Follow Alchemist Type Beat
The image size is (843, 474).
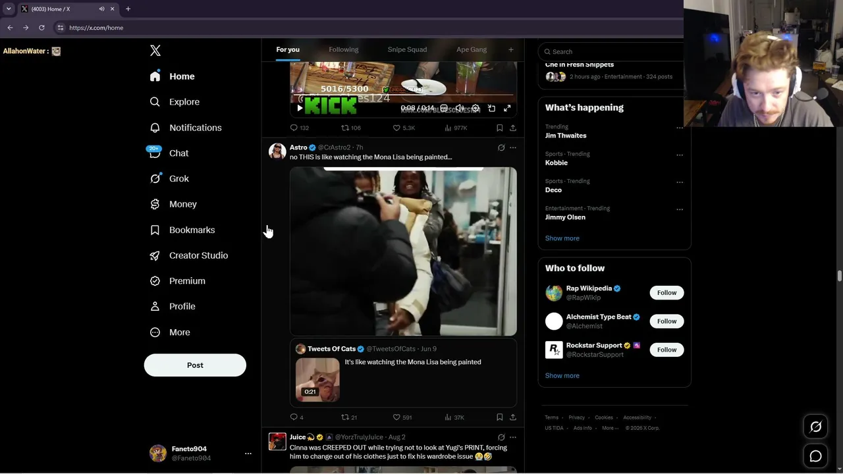(666, 321)
